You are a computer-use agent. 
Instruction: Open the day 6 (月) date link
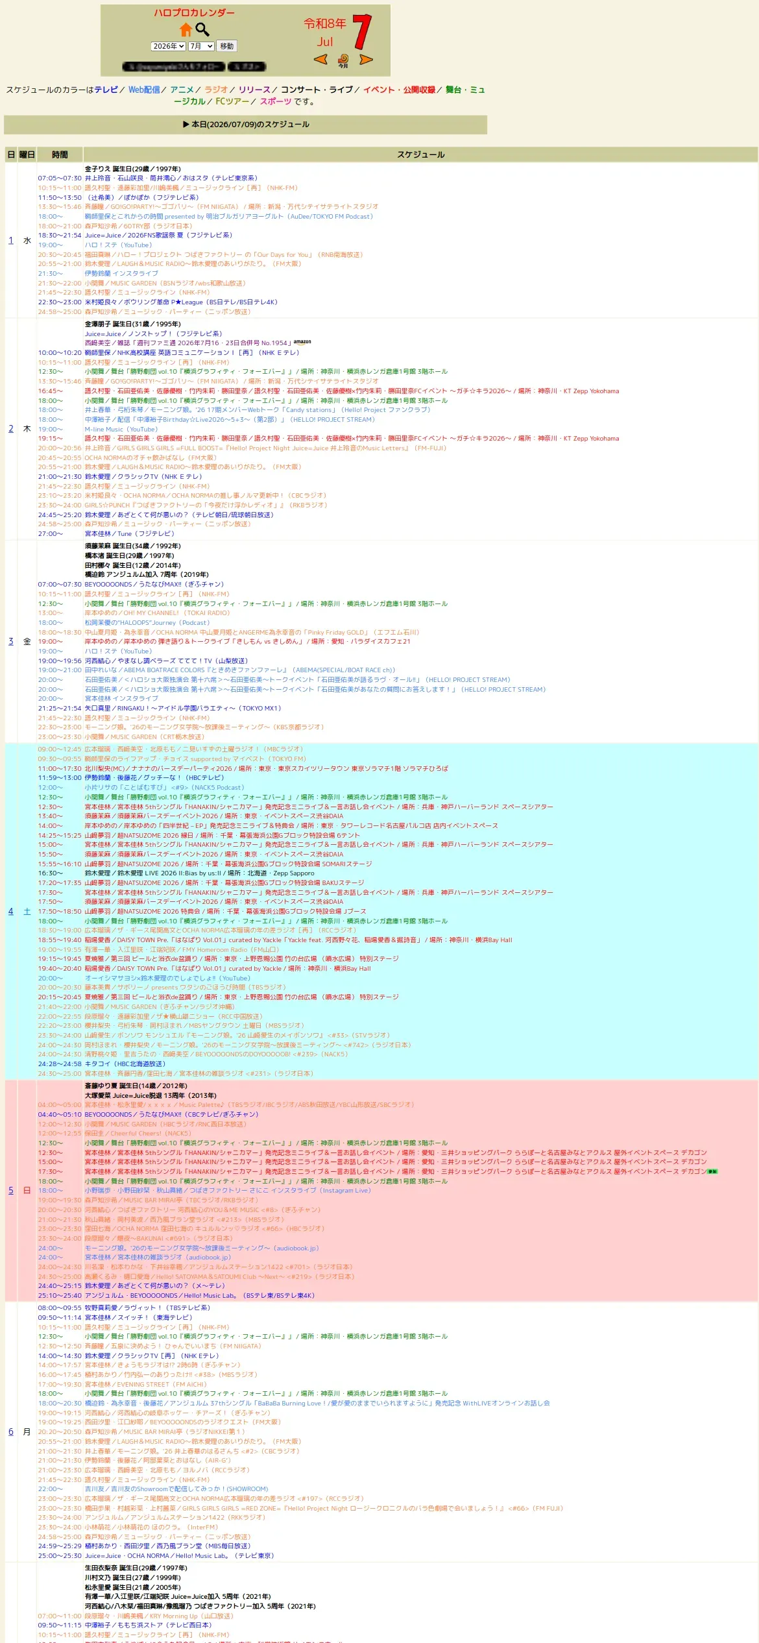(x=10, y=1431)
